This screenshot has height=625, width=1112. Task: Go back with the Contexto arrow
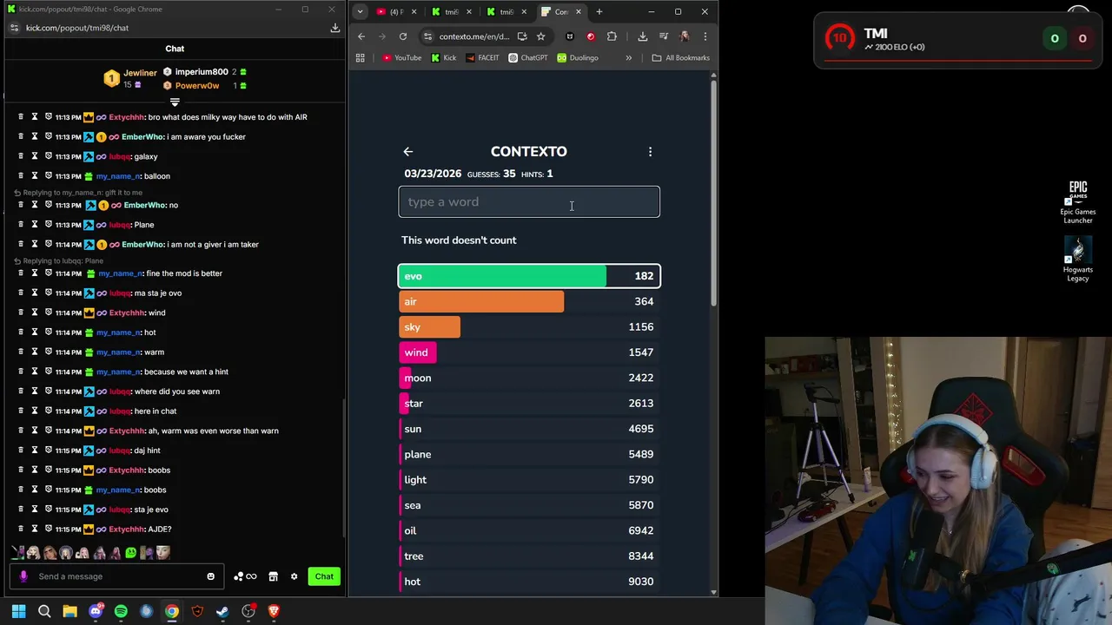coord(407,152)
